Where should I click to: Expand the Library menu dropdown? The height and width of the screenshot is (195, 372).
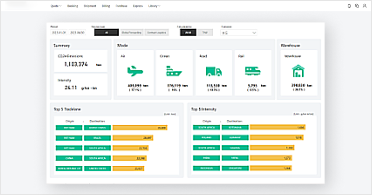[154, 6]
